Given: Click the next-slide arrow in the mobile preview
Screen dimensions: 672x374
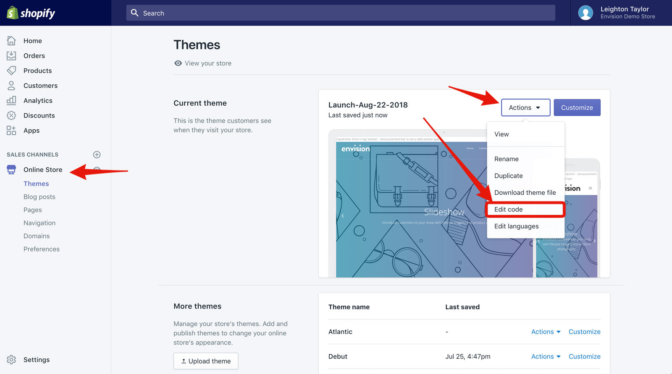Looking at the screenshot, I should click(594, 241).
